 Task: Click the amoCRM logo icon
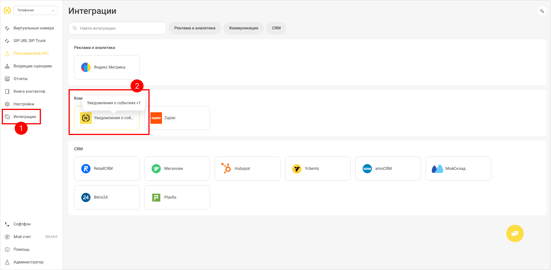click(367, 169)
